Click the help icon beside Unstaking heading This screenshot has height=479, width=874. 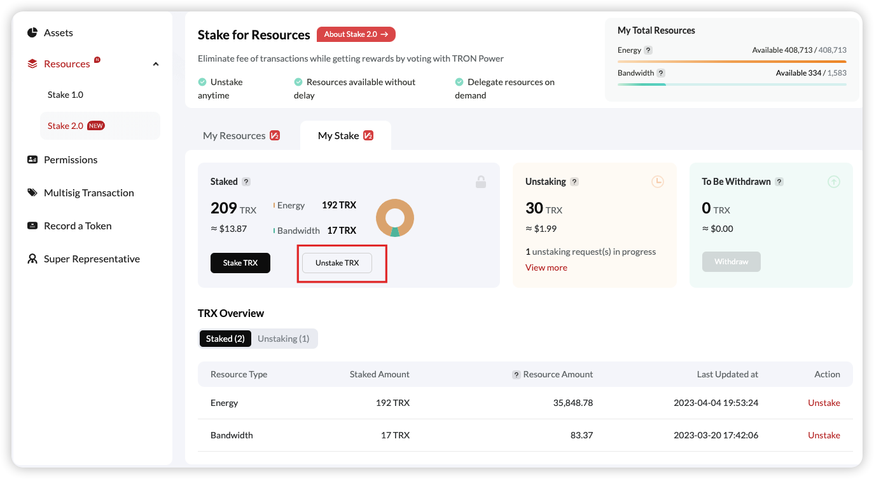[x=574, y=182]
